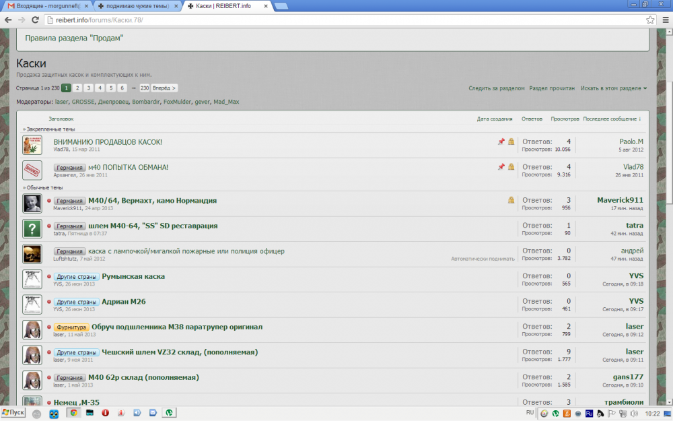The width and height of the screenshot is (673, 421).
Task: Click the lock icon on М40/64 Вермахт thread
Action: [x=511, y=200]
